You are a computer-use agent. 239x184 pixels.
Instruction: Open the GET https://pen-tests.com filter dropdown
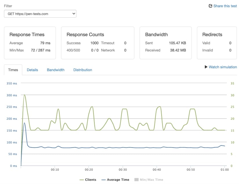pos(40,14)
